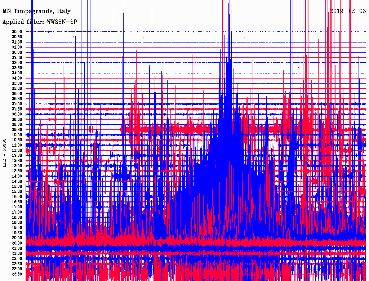Select the 07:30 time label

[x=17, y=109]
